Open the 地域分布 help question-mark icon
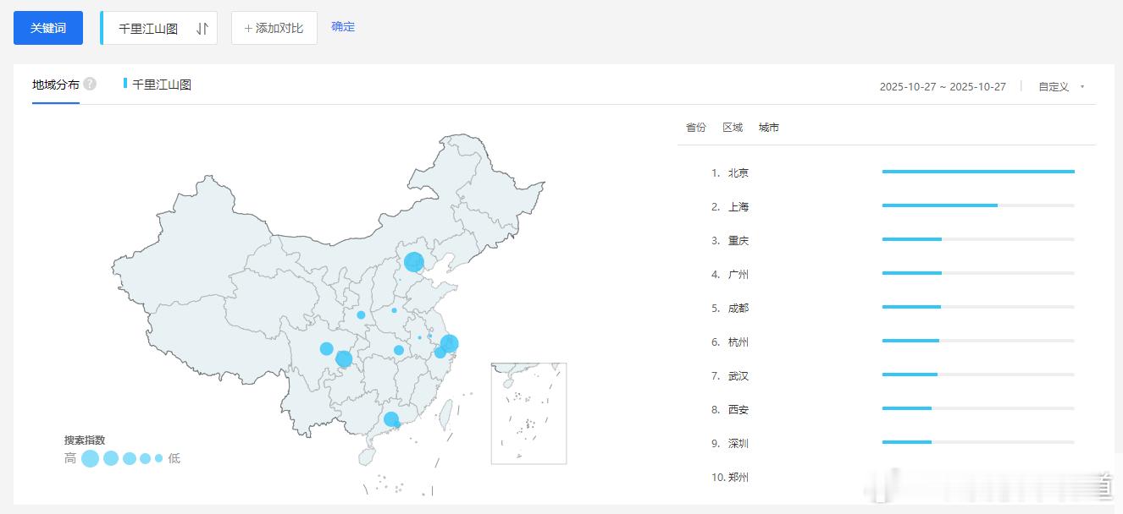This screenshot has height=514, width=1123. [x=90, y=84]
